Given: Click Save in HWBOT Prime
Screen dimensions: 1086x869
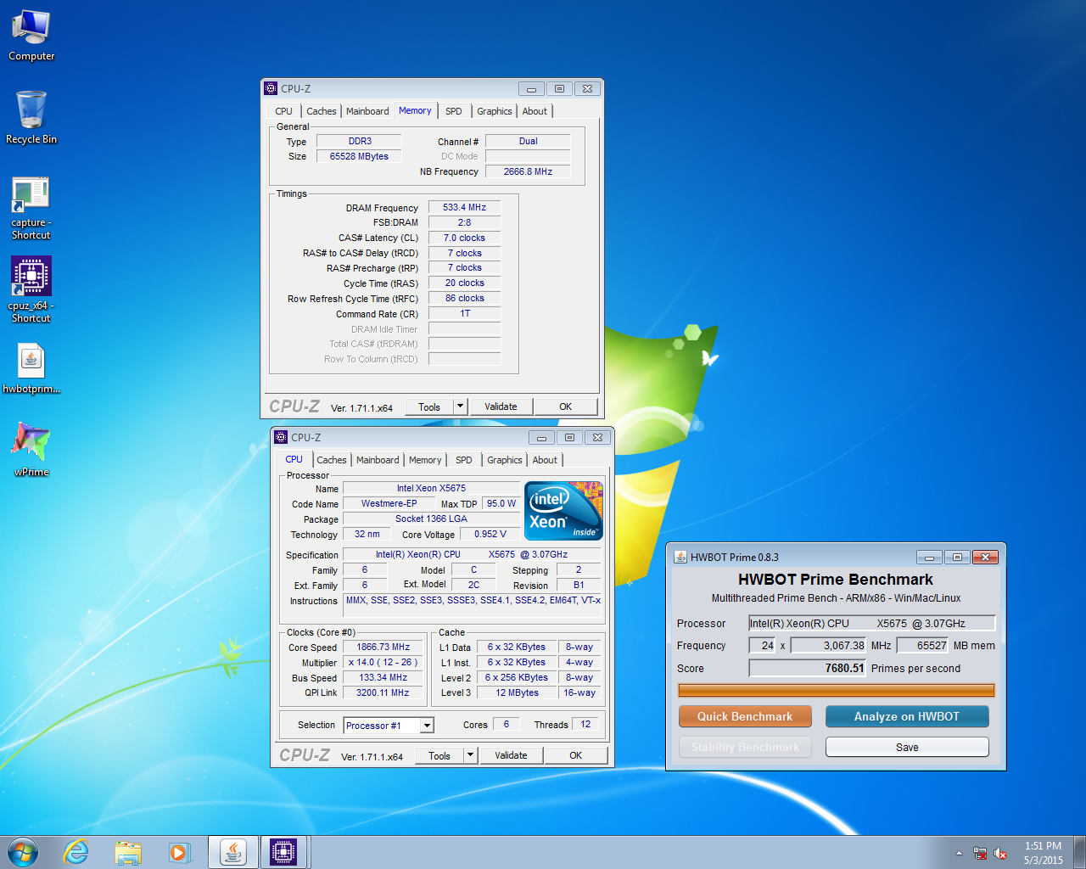Looking at the screenshot, I should (907, 747).
